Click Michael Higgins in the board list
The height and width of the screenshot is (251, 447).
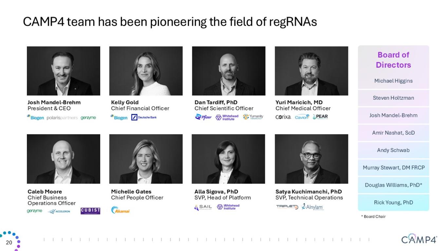point(393,81)
